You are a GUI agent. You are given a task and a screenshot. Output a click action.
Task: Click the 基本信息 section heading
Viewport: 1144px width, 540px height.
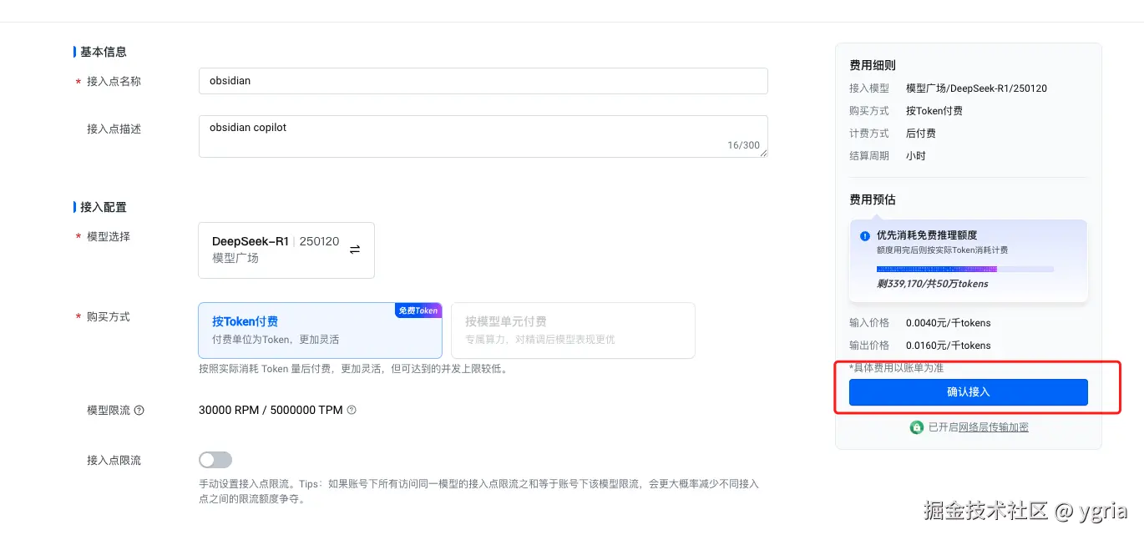pyautogui.click(x=104, y=52)
